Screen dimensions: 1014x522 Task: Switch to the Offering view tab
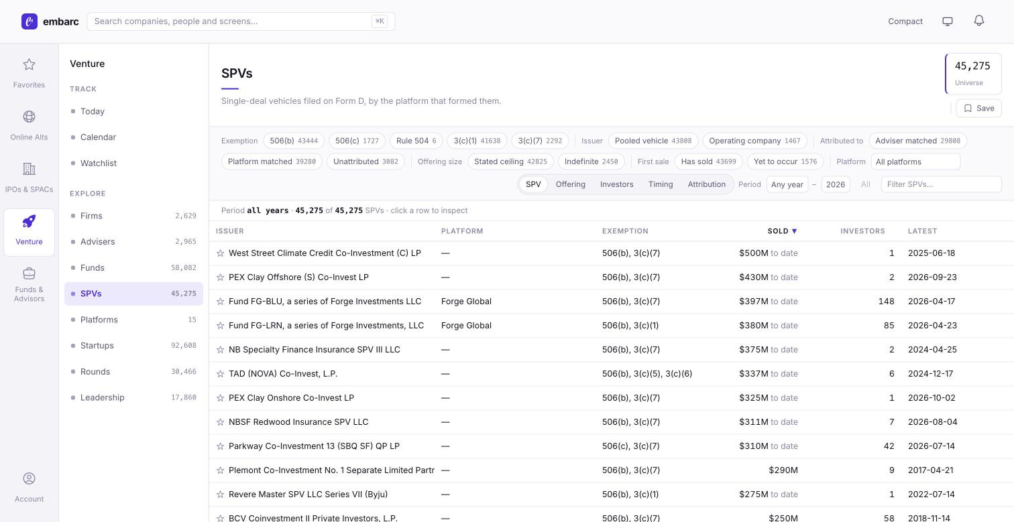click(x=571, y=184)
